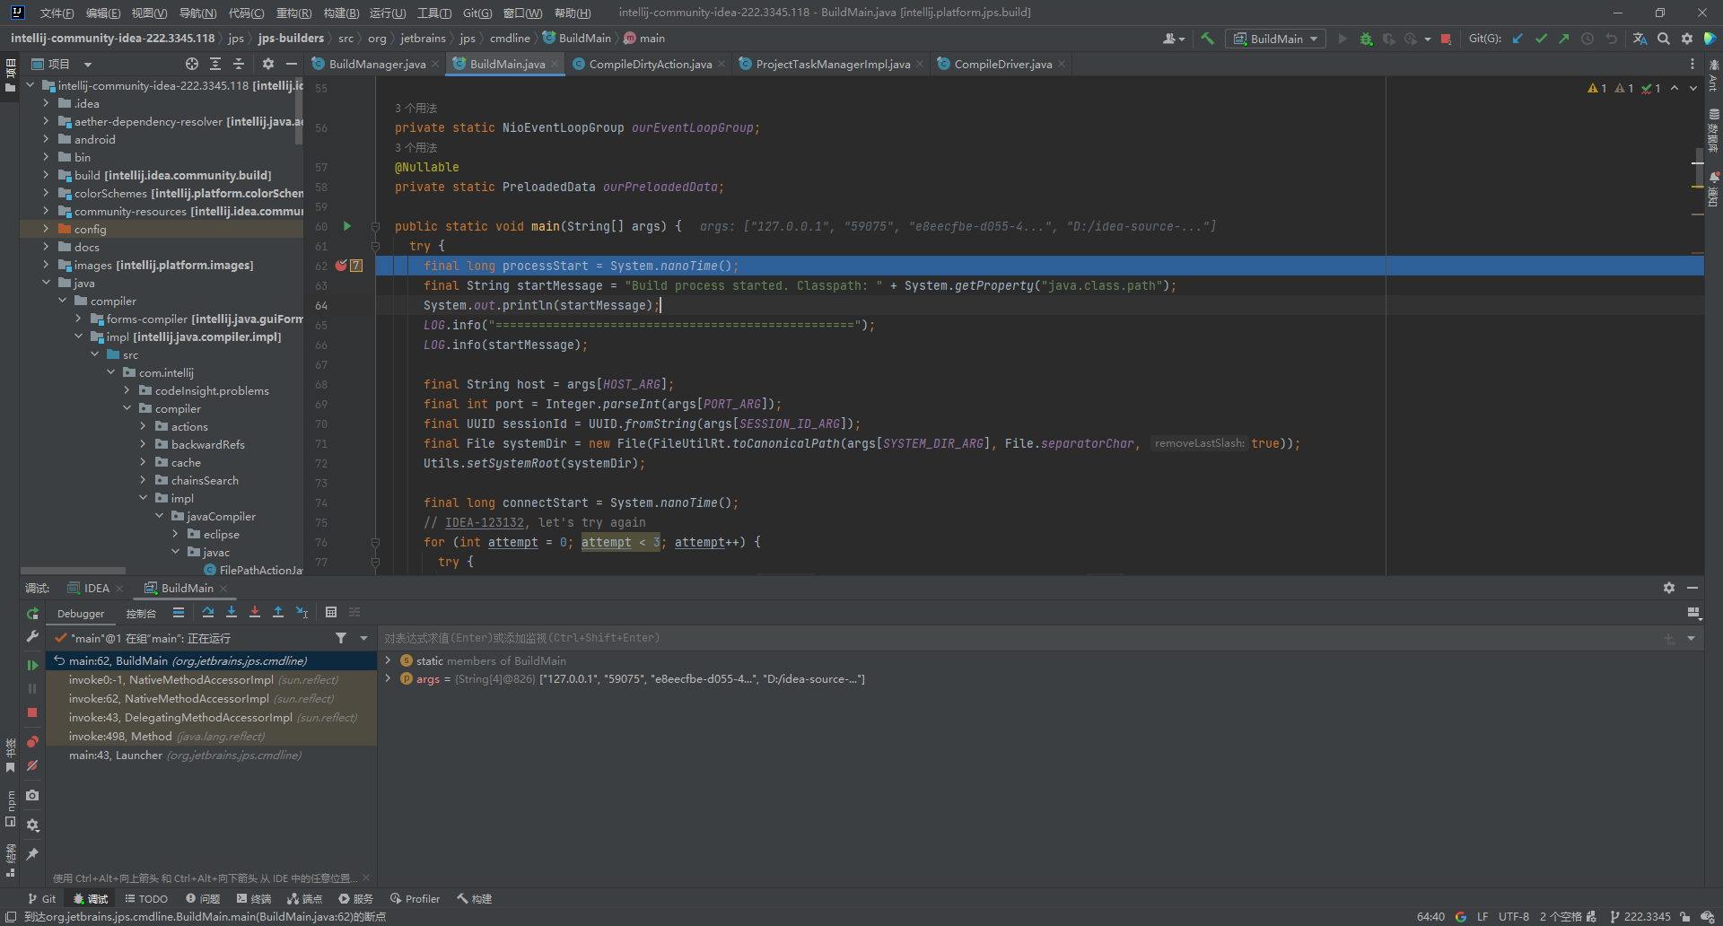Open Evaluate Expression calculator icon
Viewport: 1723px width, 926px height.
(331, 613)
